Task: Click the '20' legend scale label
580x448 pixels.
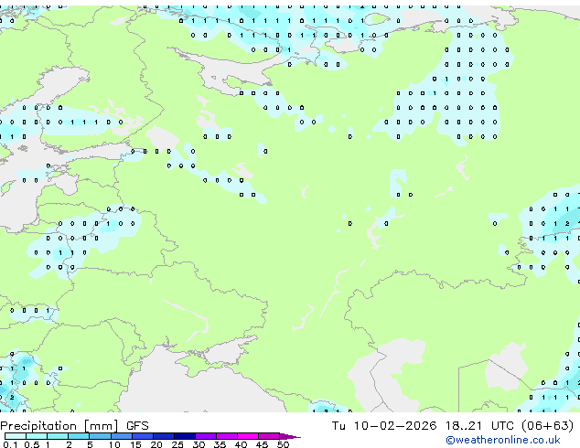Action: [x=156, y=444]
